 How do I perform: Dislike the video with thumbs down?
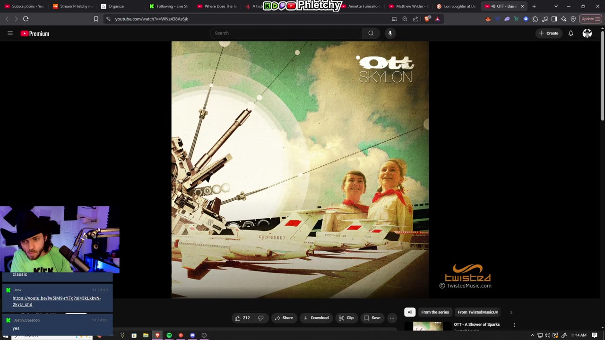coord(260,318)
